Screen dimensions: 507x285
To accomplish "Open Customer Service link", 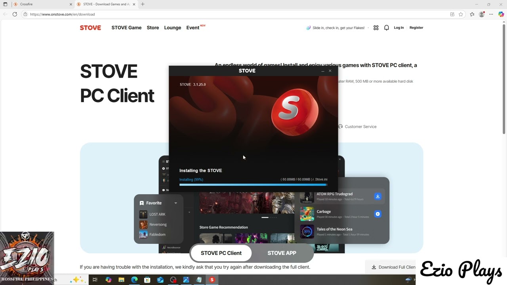I will click(x=360, y=127).
